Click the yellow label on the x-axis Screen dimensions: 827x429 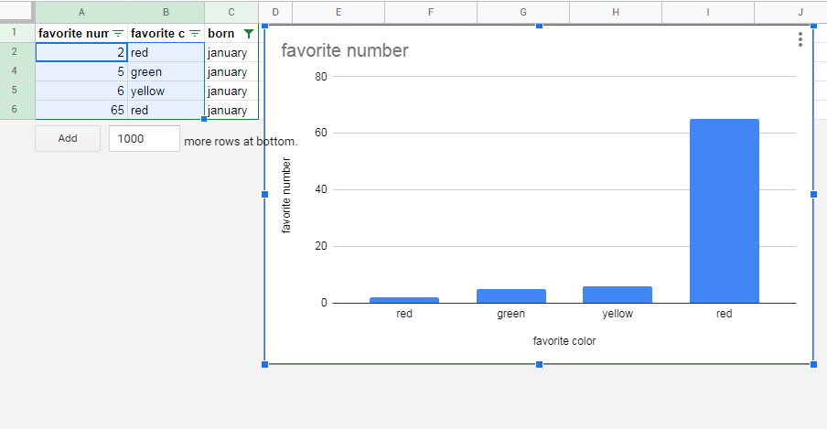(618, 314)
